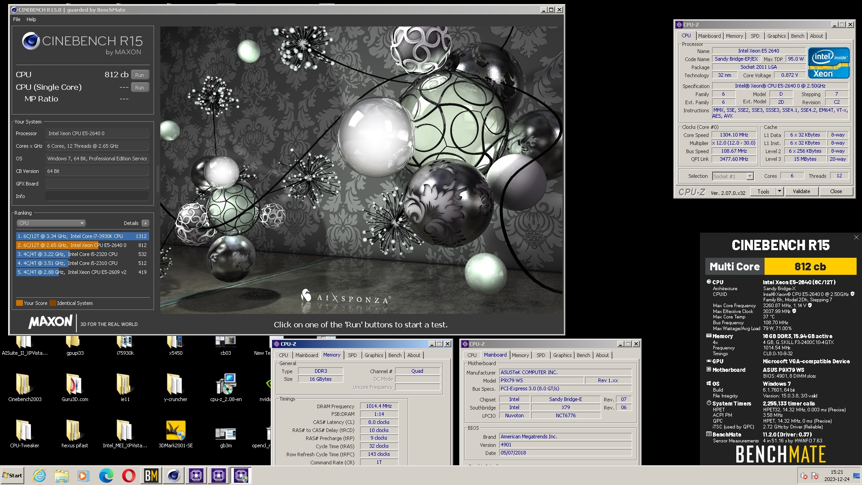Open the cb03 desktop icon

(225, 345)
